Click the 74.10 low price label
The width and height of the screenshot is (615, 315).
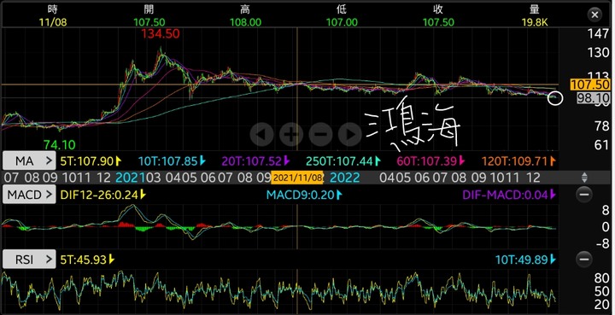pos(60,145)
